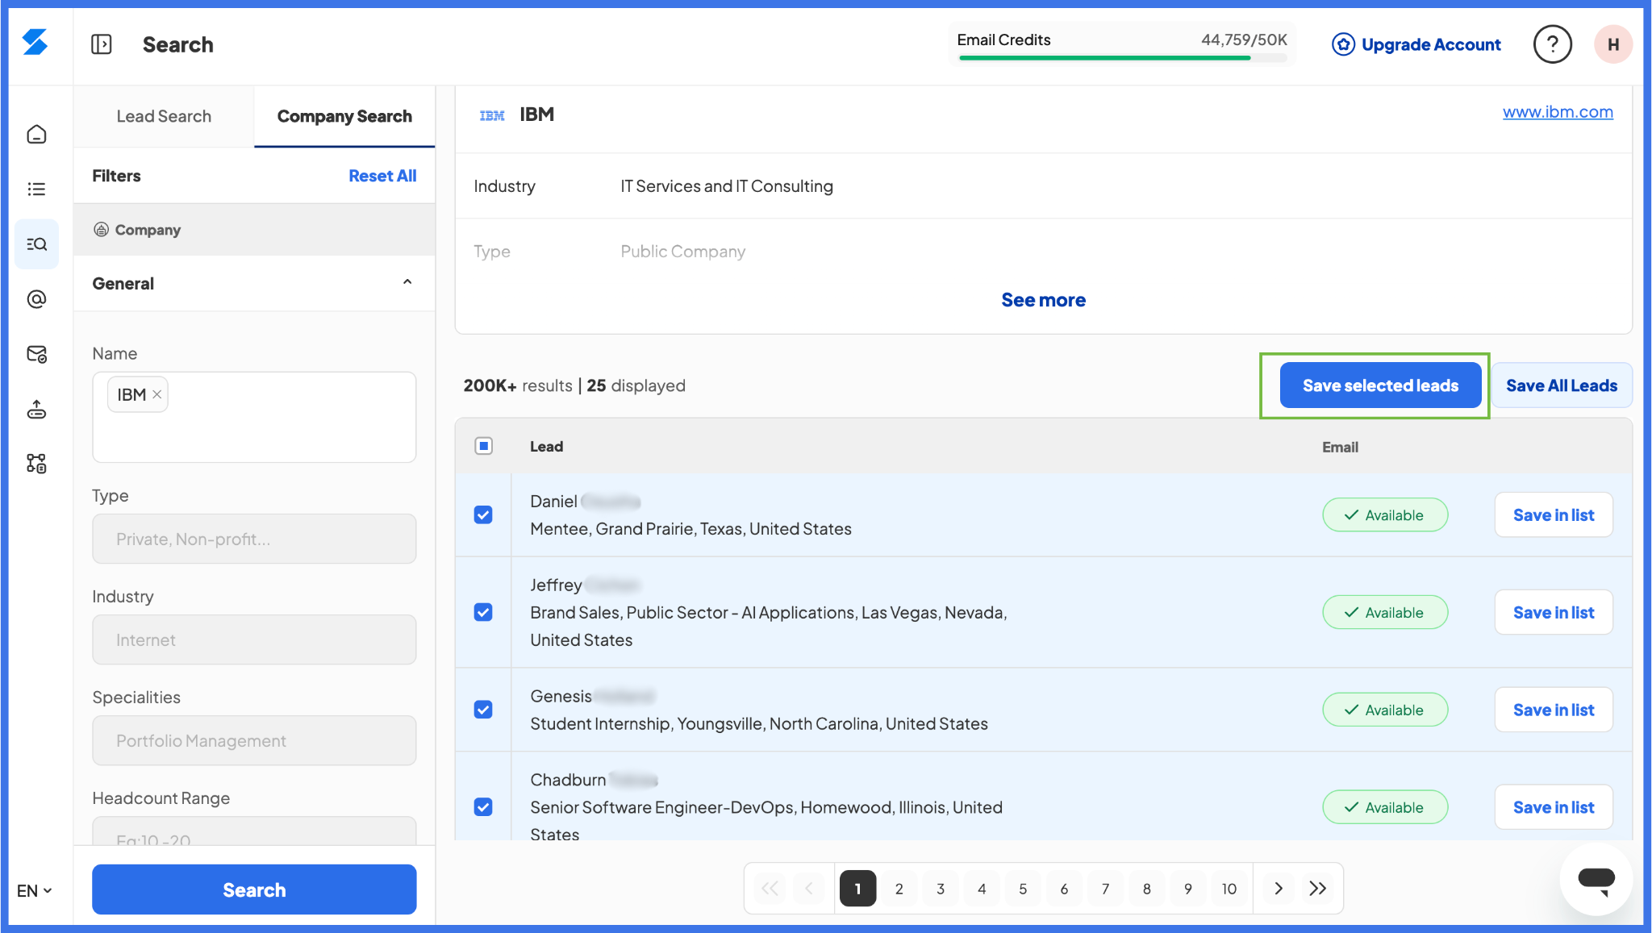The width and height of the screenshot is (1652, 933).
Task: Click Available badge for Chadburn
Action: [x=1385, y=807]
